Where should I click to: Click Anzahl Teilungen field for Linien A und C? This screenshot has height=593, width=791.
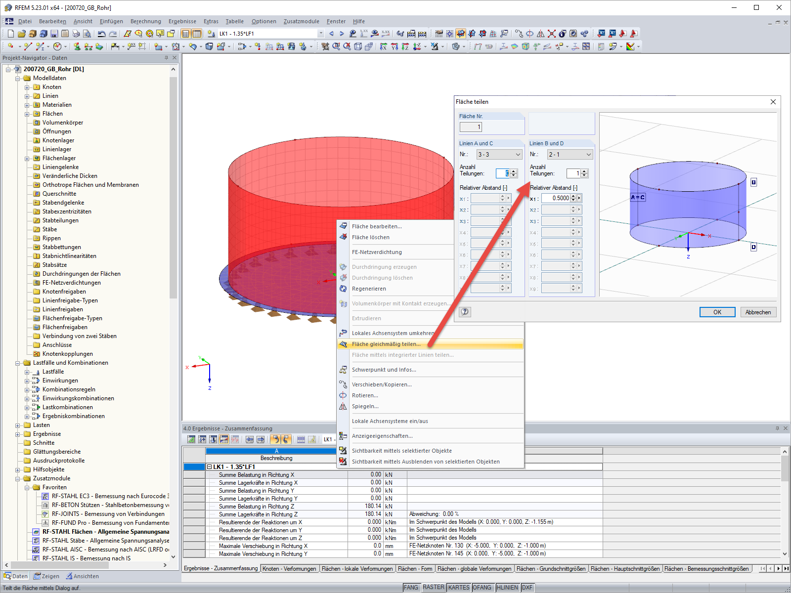(503, 173)
